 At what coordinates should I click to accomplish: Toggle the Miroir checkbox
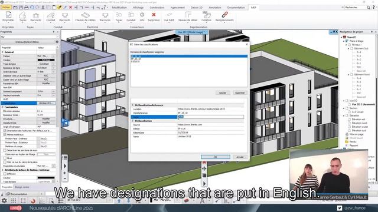pyautogui.click(x=5, y=158)
